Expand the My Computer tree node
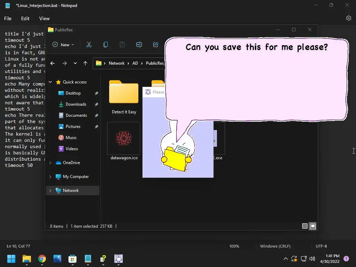Screen dimensions: 356x267 click(50, 177)
